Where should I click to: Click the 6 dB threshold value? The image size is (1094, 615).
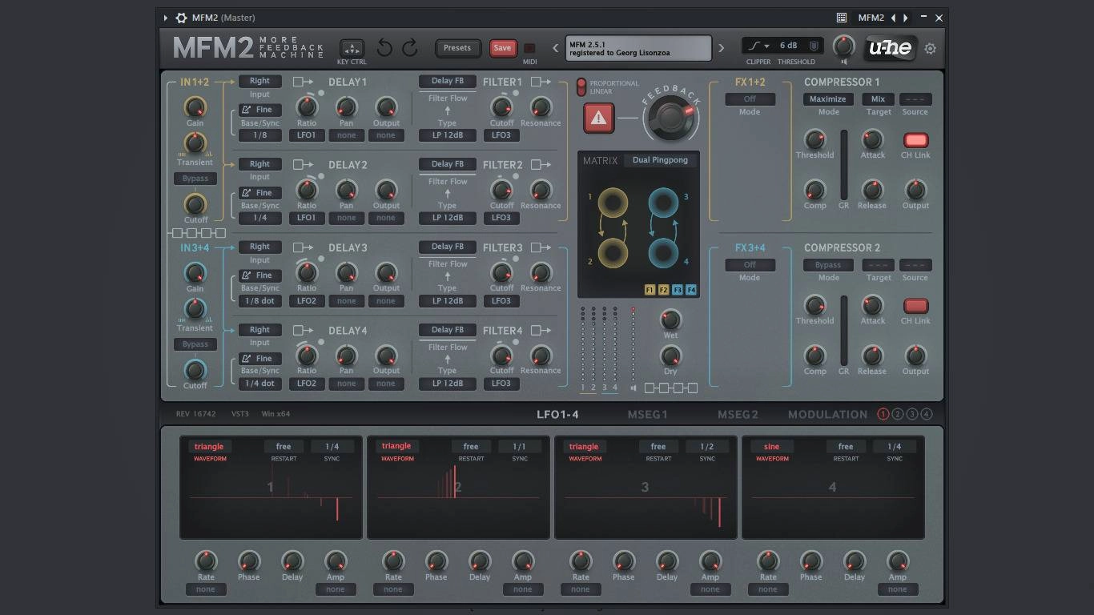pyautogui.click(x=789, y=46)
